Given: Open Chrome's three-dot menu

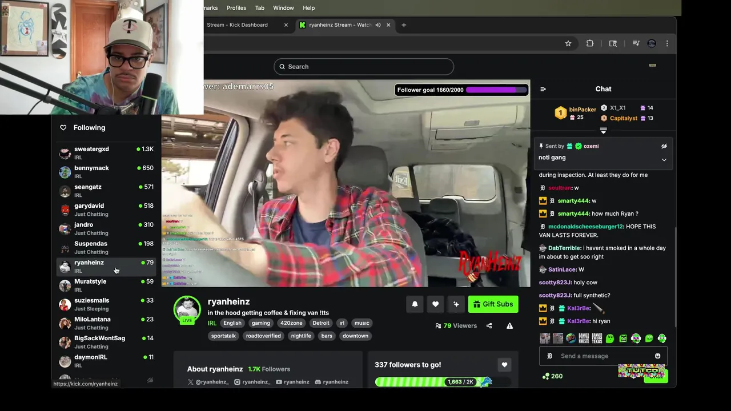Looking at the screenshot, I should click(x=667, y=43).
